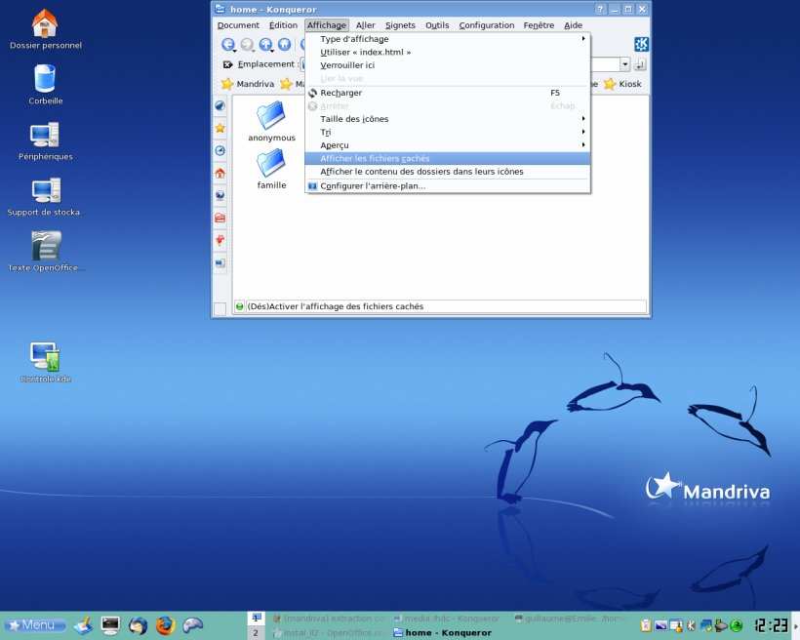This screenshot has width=800, height=640.
Task: Expand the Tri submenu
Action: [448, 132]
